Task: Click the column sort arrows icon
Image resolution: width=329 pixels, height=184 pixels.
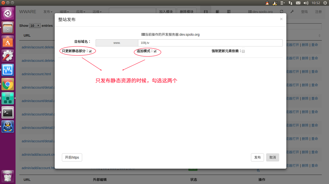Action: coord(319,35)
